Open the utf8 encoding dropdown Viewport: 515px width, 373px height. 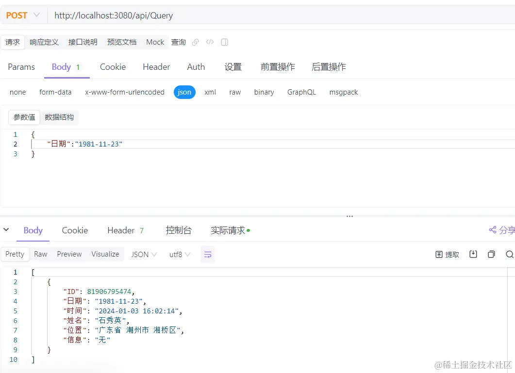click(180, 255)
